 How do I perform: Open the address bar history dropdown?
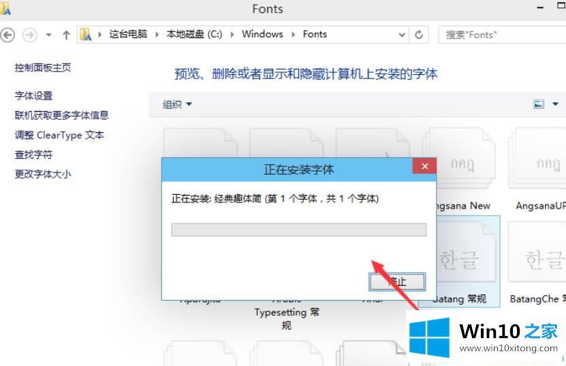point(402,35)
